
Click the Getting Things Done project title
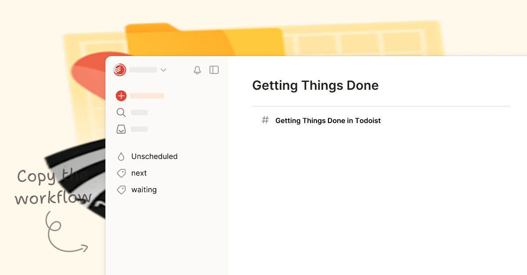coord(315,85)
